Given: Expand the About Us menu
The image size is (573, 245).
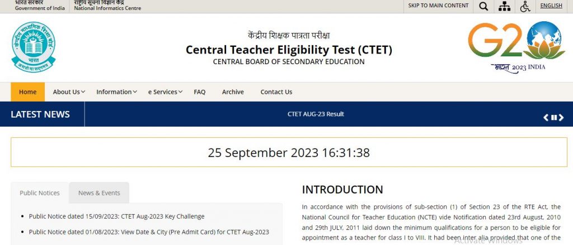Looking at the screenshot, I should [69, 92].
